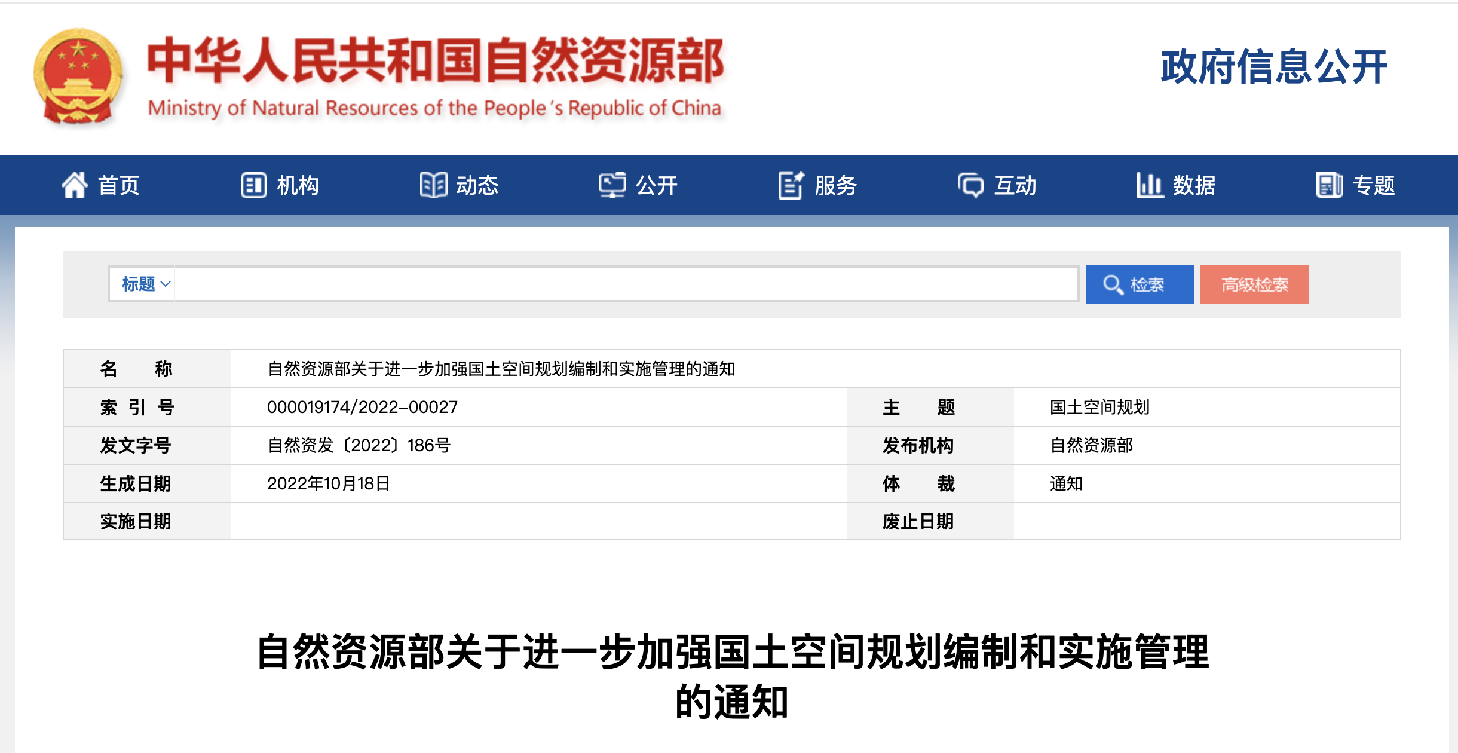This screenshot has height=753, width=1458.
Task: Open the 公开 menu item
Action: click(657, 185)
